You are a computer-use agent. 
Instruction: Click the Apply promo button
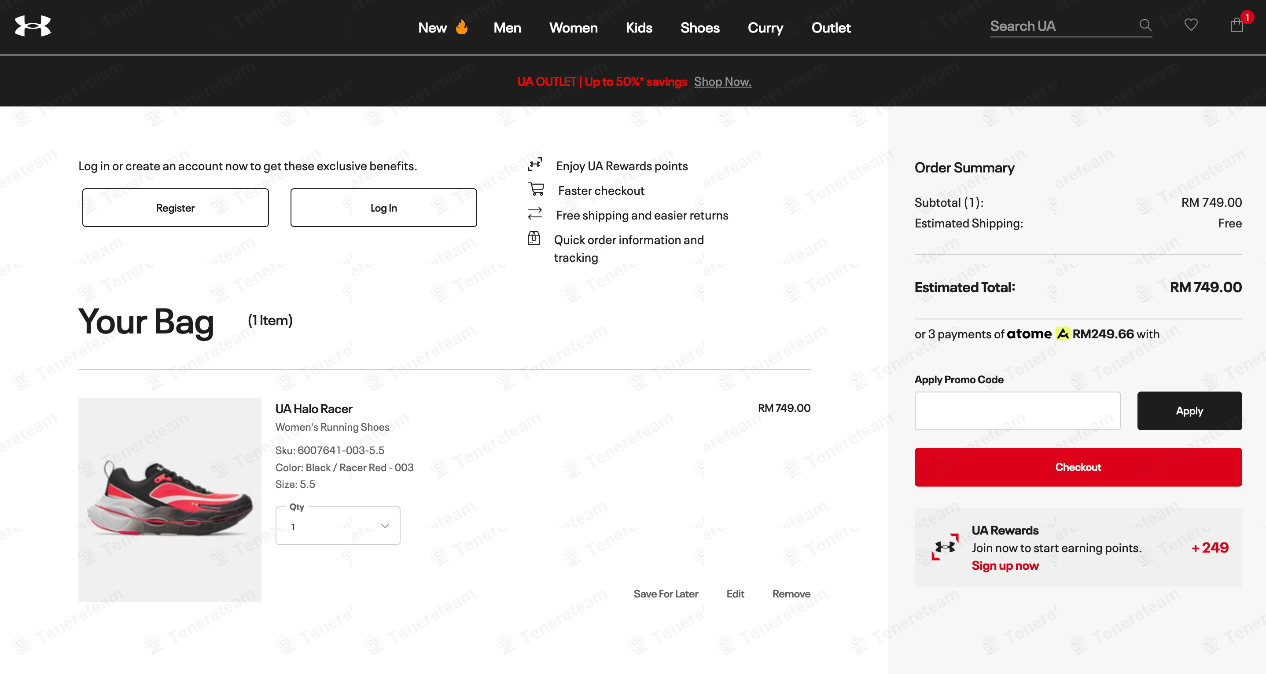pyautogui.click(x=1189, y=410)
